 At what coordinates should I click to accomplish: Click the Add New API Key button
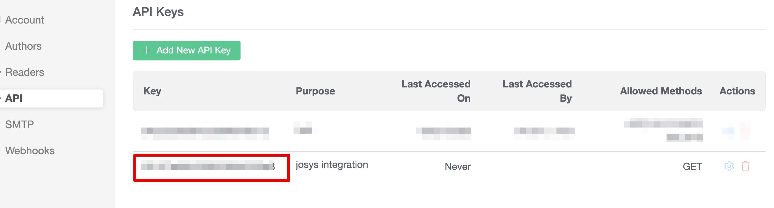186,50
